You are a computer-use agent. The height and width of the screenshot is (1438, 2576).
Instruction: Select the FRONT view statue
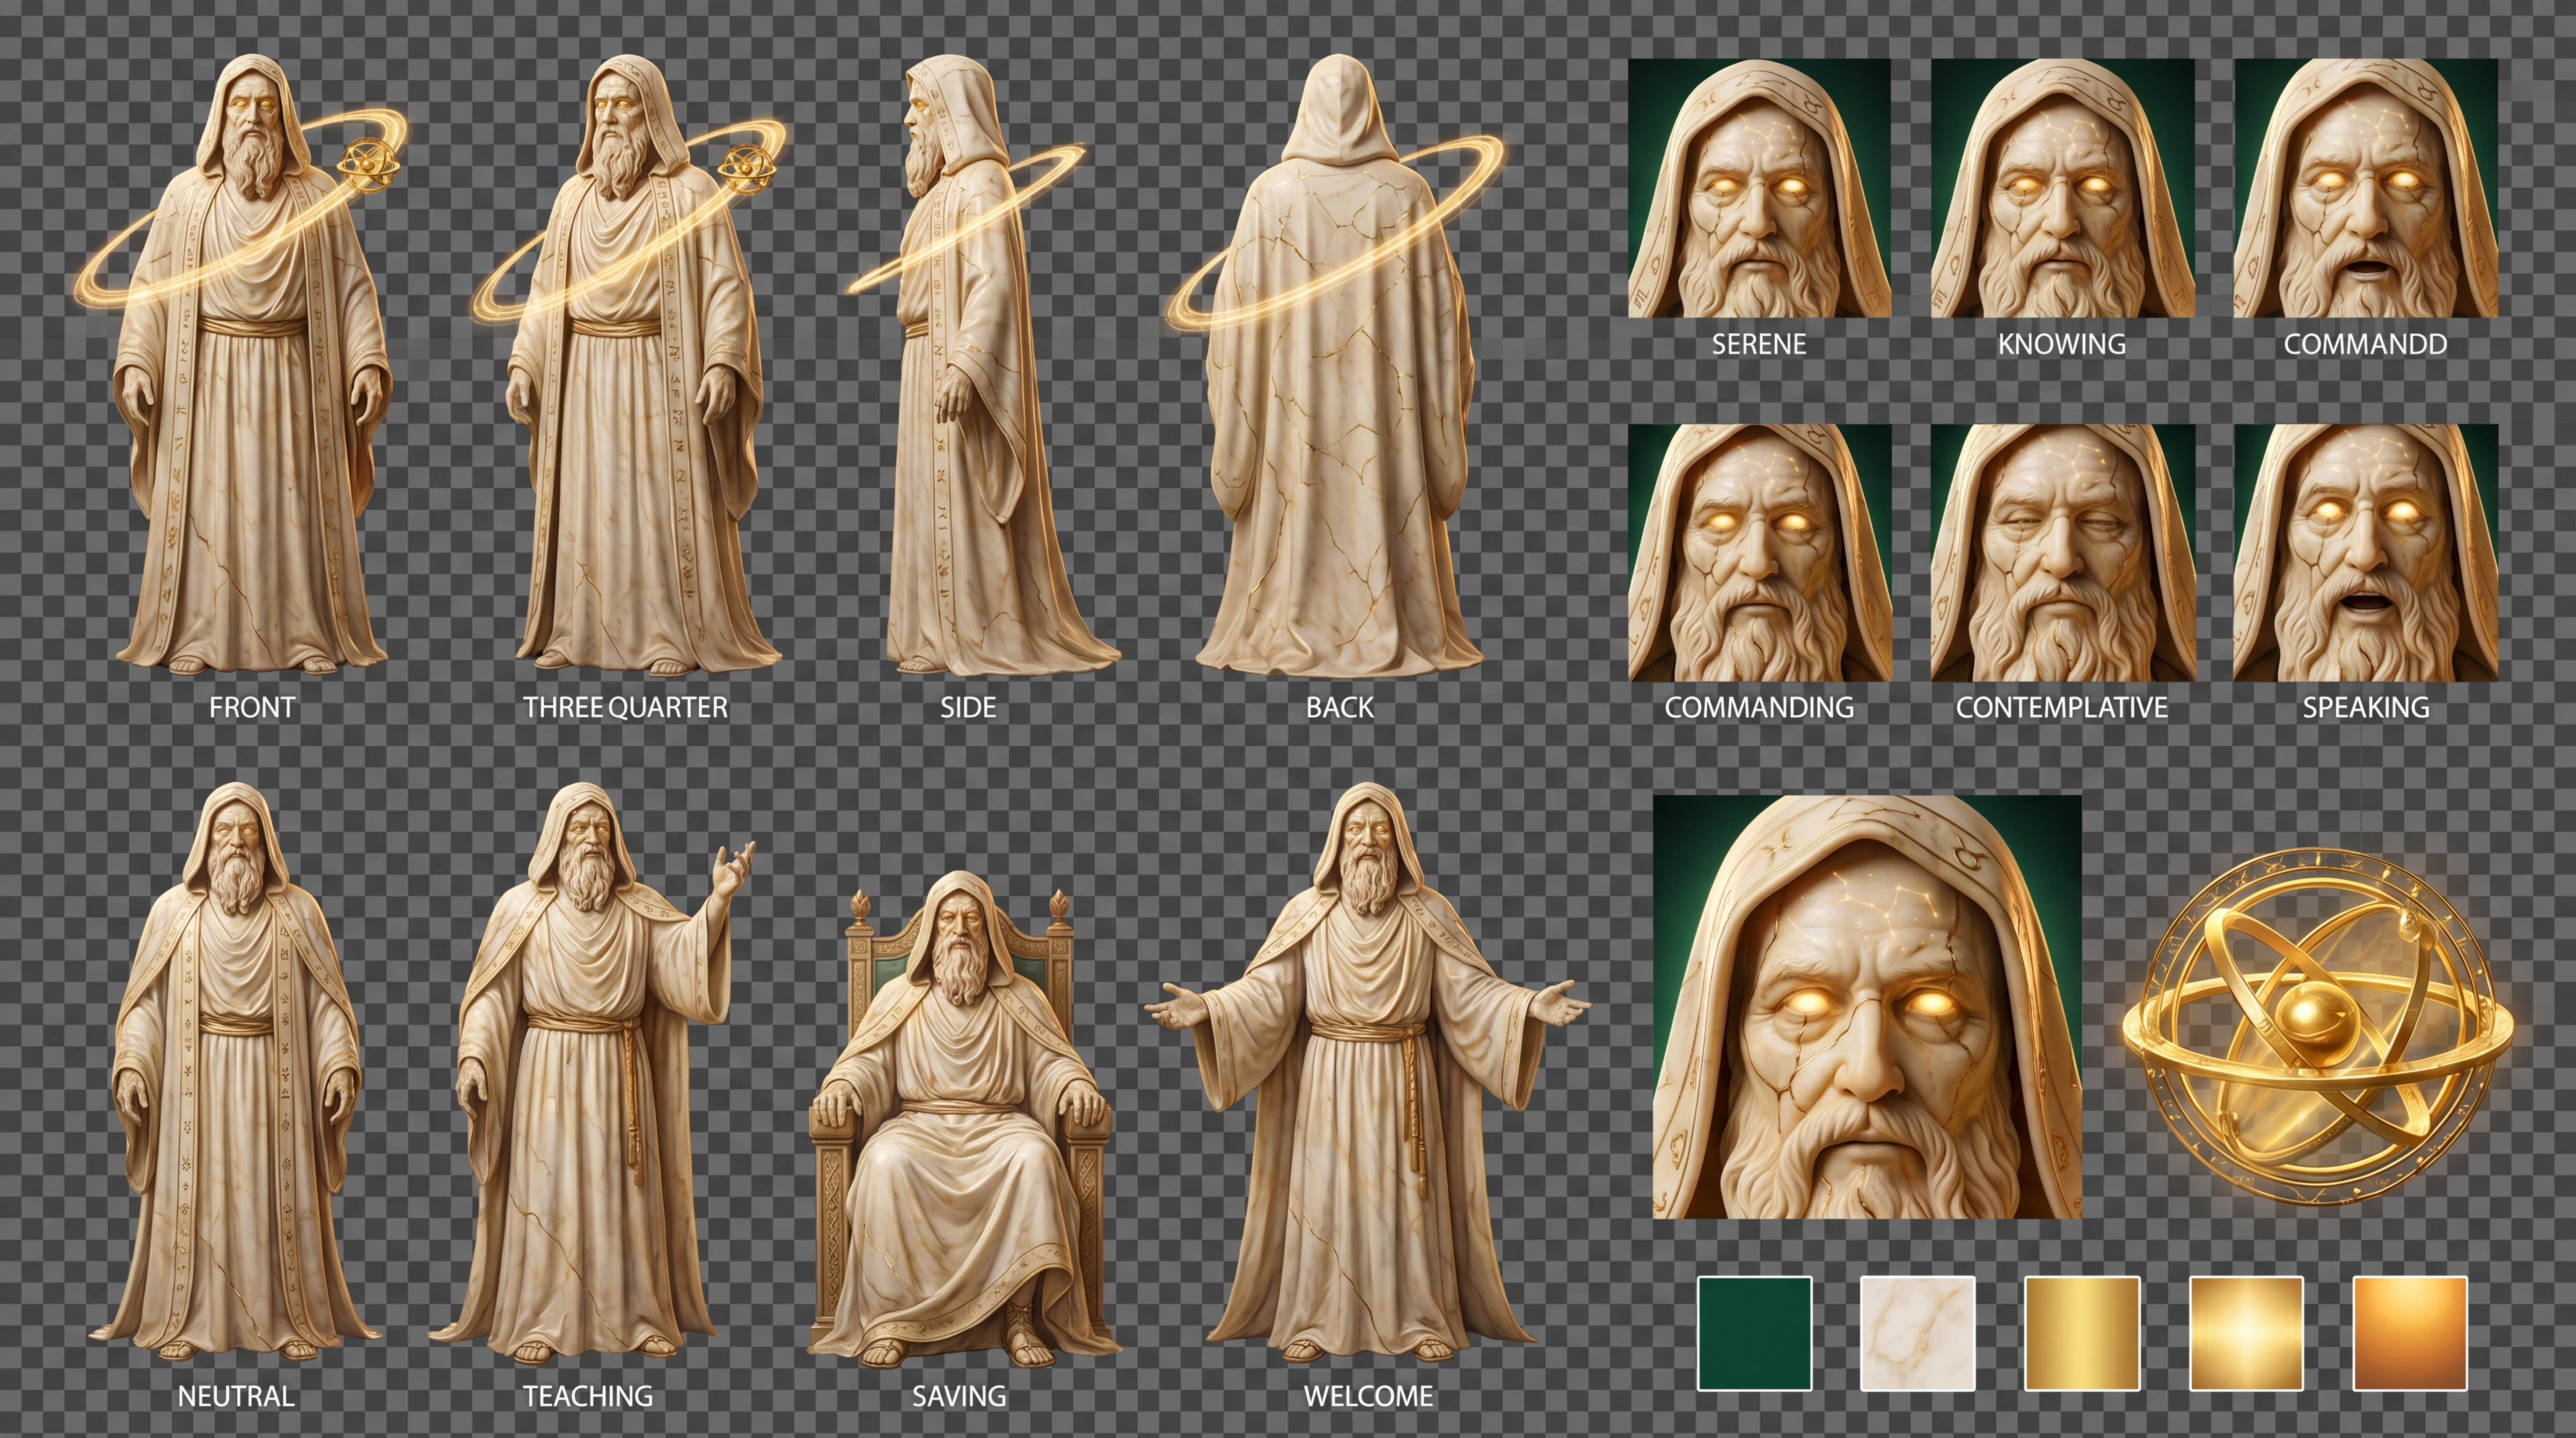click(251, 365)
